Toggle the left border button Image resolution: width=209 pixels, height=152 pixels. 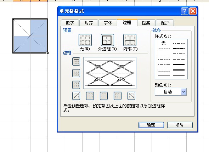(x=90, y=96)
